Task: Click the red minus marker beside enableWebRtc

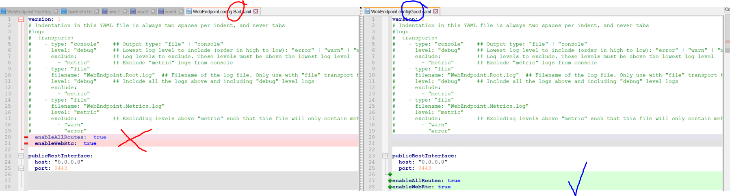Action: click(26, 143)
